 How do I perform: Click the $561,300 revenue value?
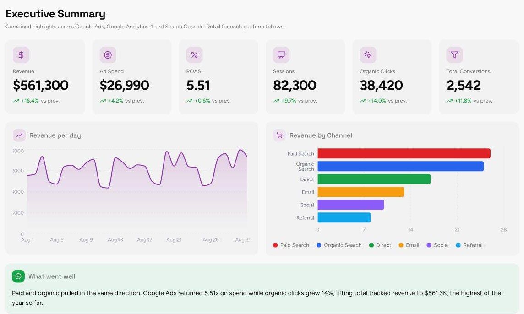pos(40,86)
